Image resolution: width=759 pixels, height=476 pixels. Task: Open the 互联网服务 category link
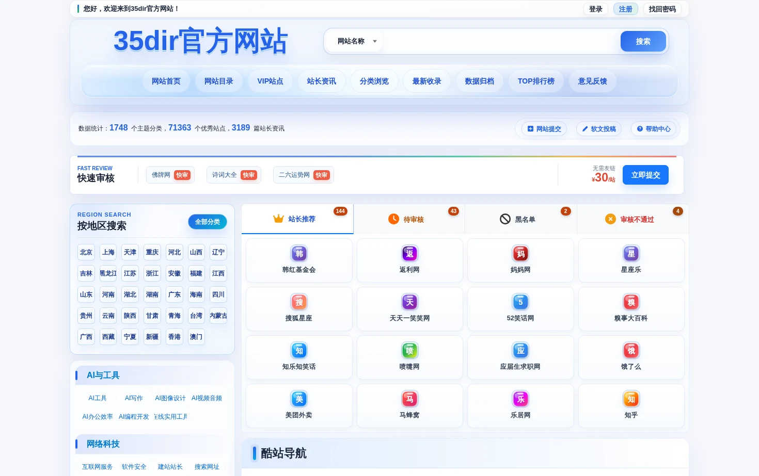tap(98, 467)
